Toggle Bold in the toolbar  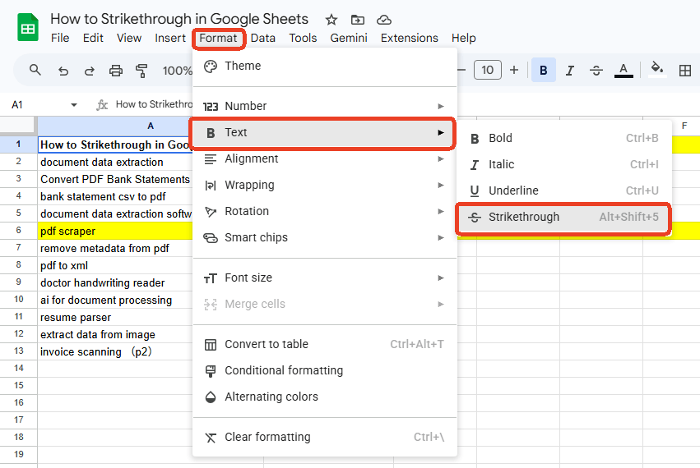point(544,70)
